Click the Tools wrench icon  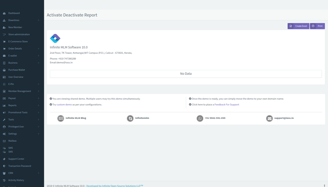4,120
